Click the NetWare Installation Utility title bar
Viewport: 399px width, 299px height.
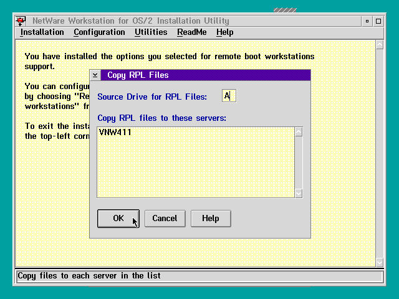tap(194, 21)
